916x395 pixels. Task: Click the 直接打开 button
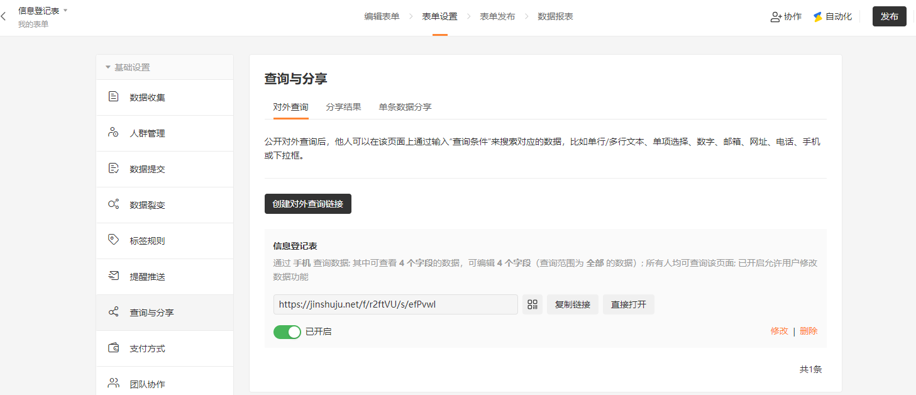coord(629,304)
